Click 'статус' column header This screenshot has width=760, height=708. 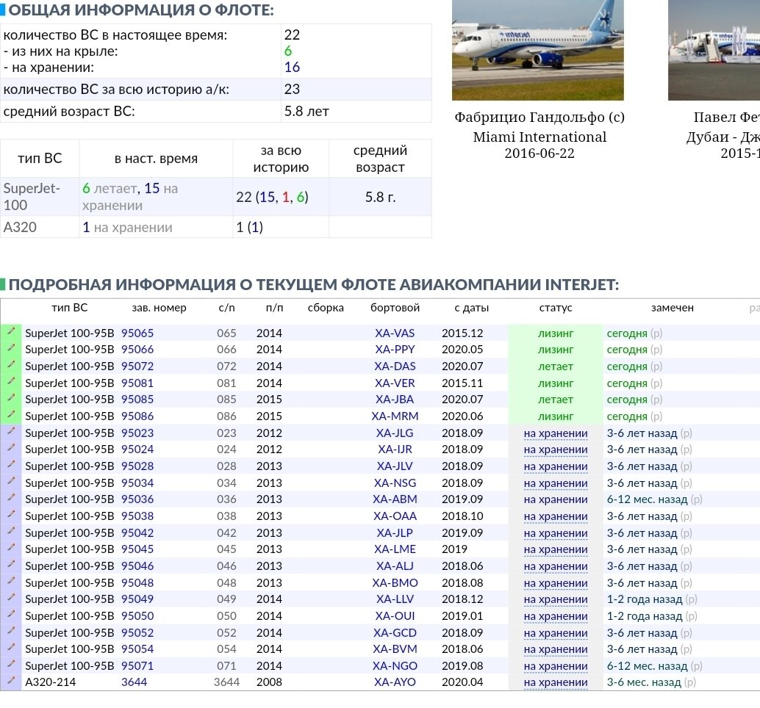pos(556,308)
